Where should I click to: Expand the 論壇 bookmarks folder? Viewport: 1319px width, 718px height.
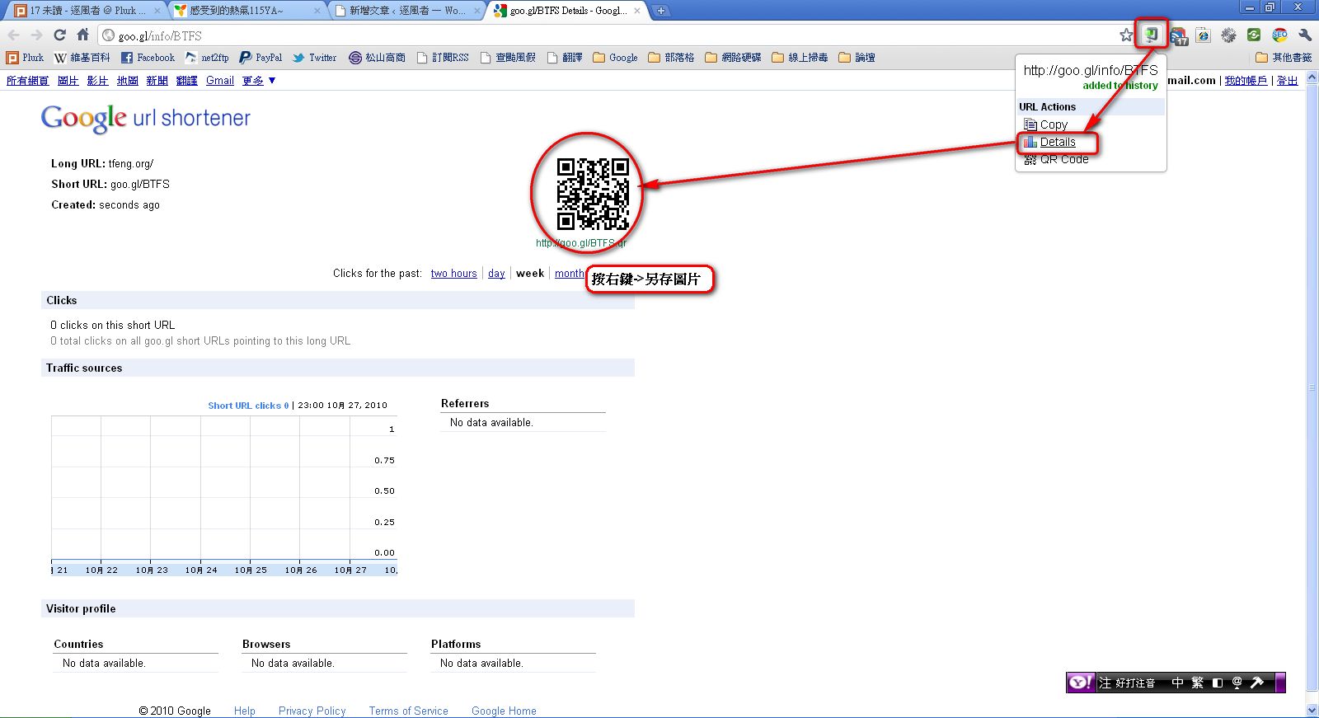point(857,58)
